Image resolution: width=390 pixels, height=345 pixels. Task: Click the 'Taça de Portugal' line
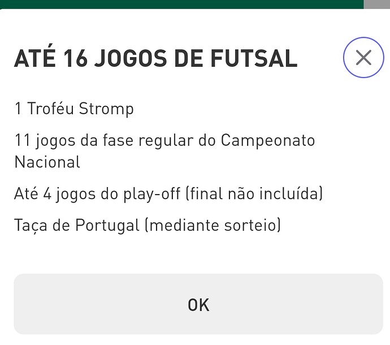(x=148, y=225)
